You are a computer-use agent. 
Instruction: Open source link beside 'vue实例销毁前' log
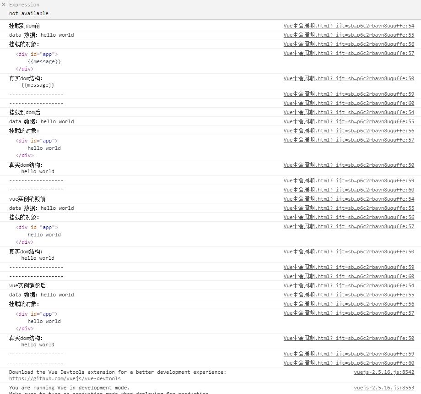[349, 199]
